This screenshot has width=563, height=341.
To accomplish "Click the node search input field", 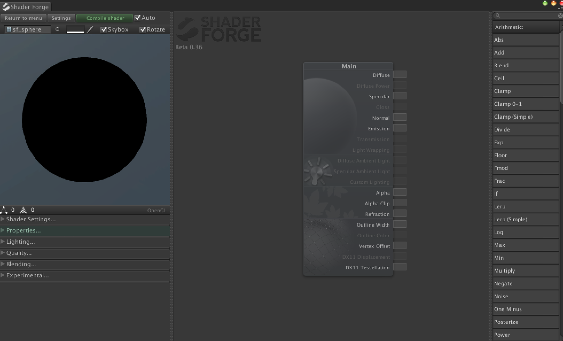I will point(527,16).
